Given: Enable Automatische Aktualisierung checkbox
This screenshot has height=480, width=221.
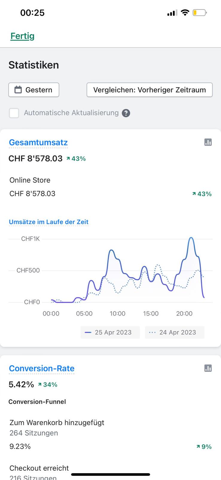Looking at the screenshot, I should [x=14, y=113].
